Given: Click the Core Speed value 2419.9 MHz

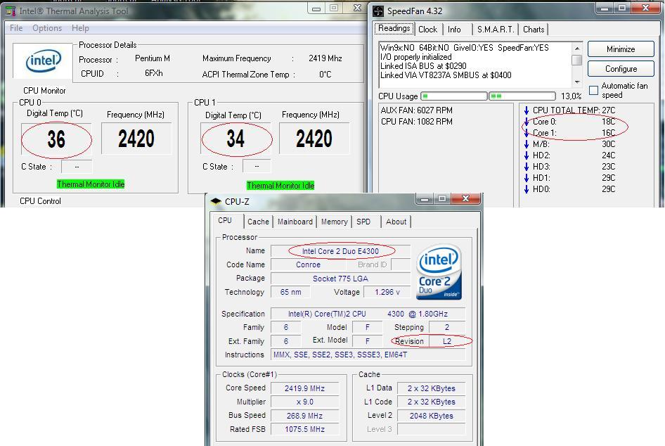Looking at the screenshot, I should pos(305,388).
